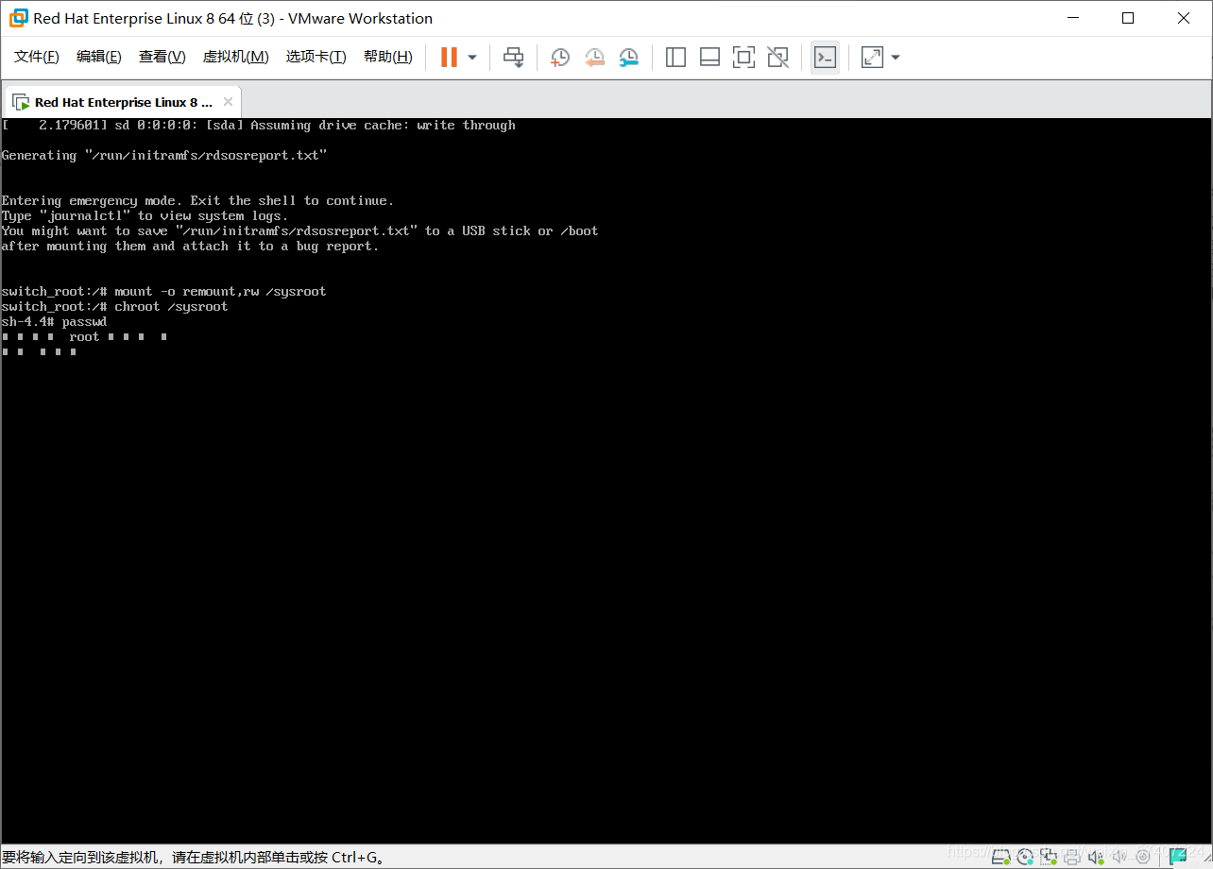Click Send Ctrl+Alt+Del toolbar icon

coord(513,58)
